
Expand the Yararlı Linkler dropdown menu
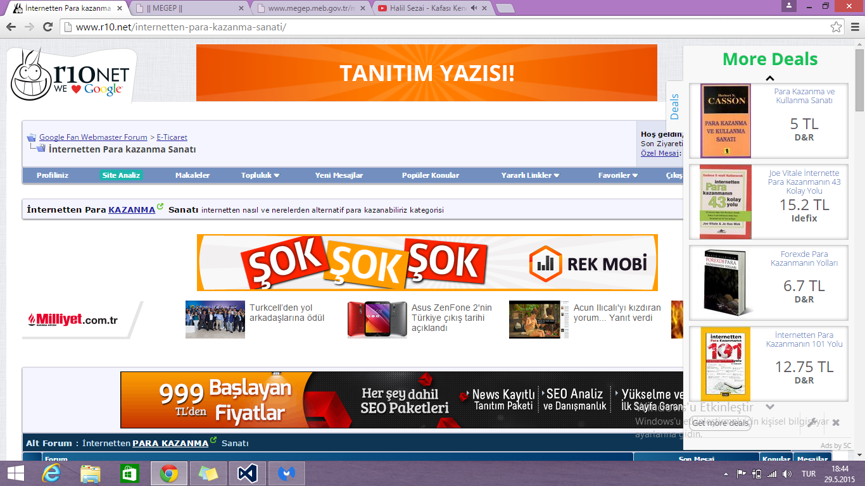[x=531, y=175]
